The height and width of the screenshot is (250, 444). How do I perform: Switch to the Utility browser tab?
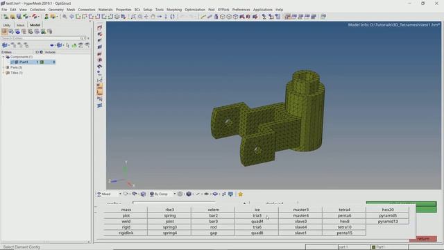coord(6,25)
